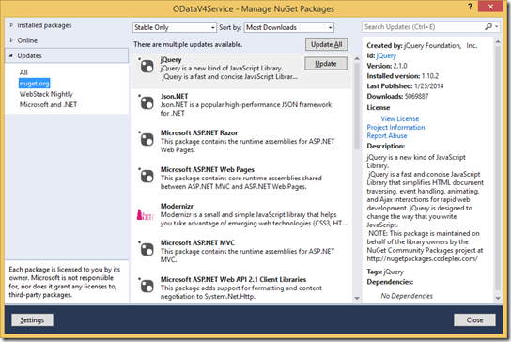Click the Modernizr package logo
This screenshot has height=342, width=511.
[145, 215]
